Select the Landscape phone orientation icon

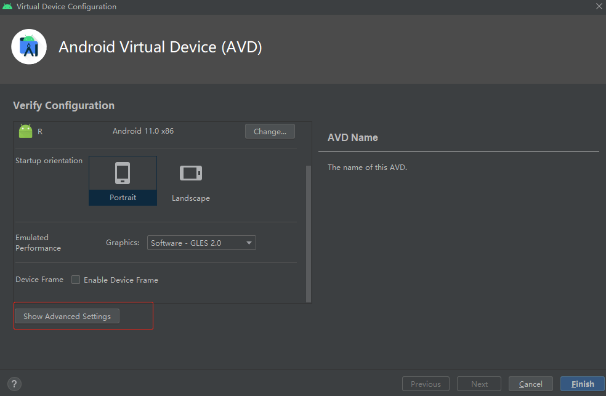pyautogui.click(x=191, y=173)
